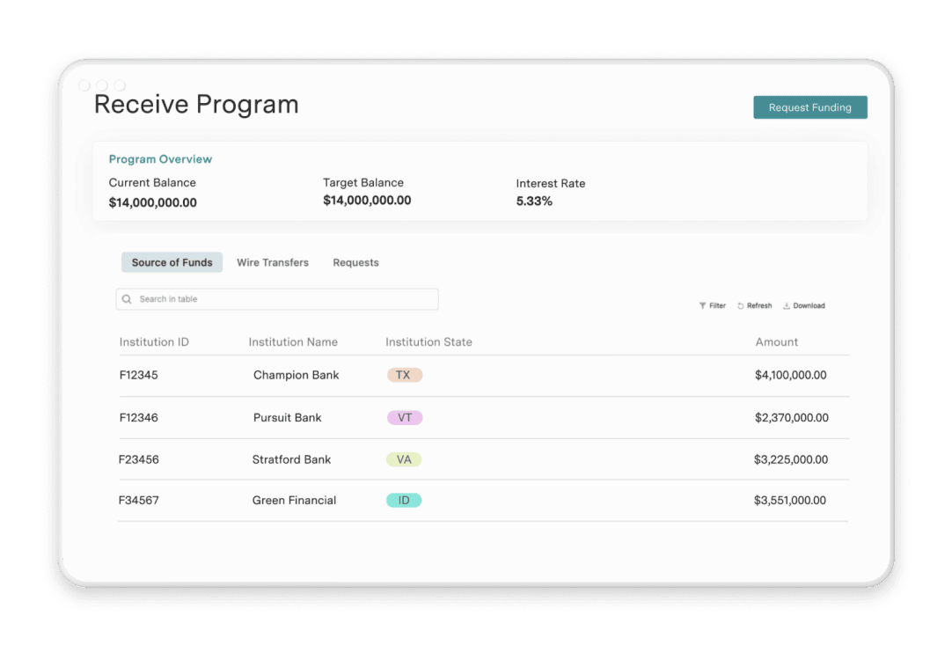Image resolution: width=952 pixels, height=660 pixels.
Task: Sort by Institution State column header
Action: pos(428,341)
